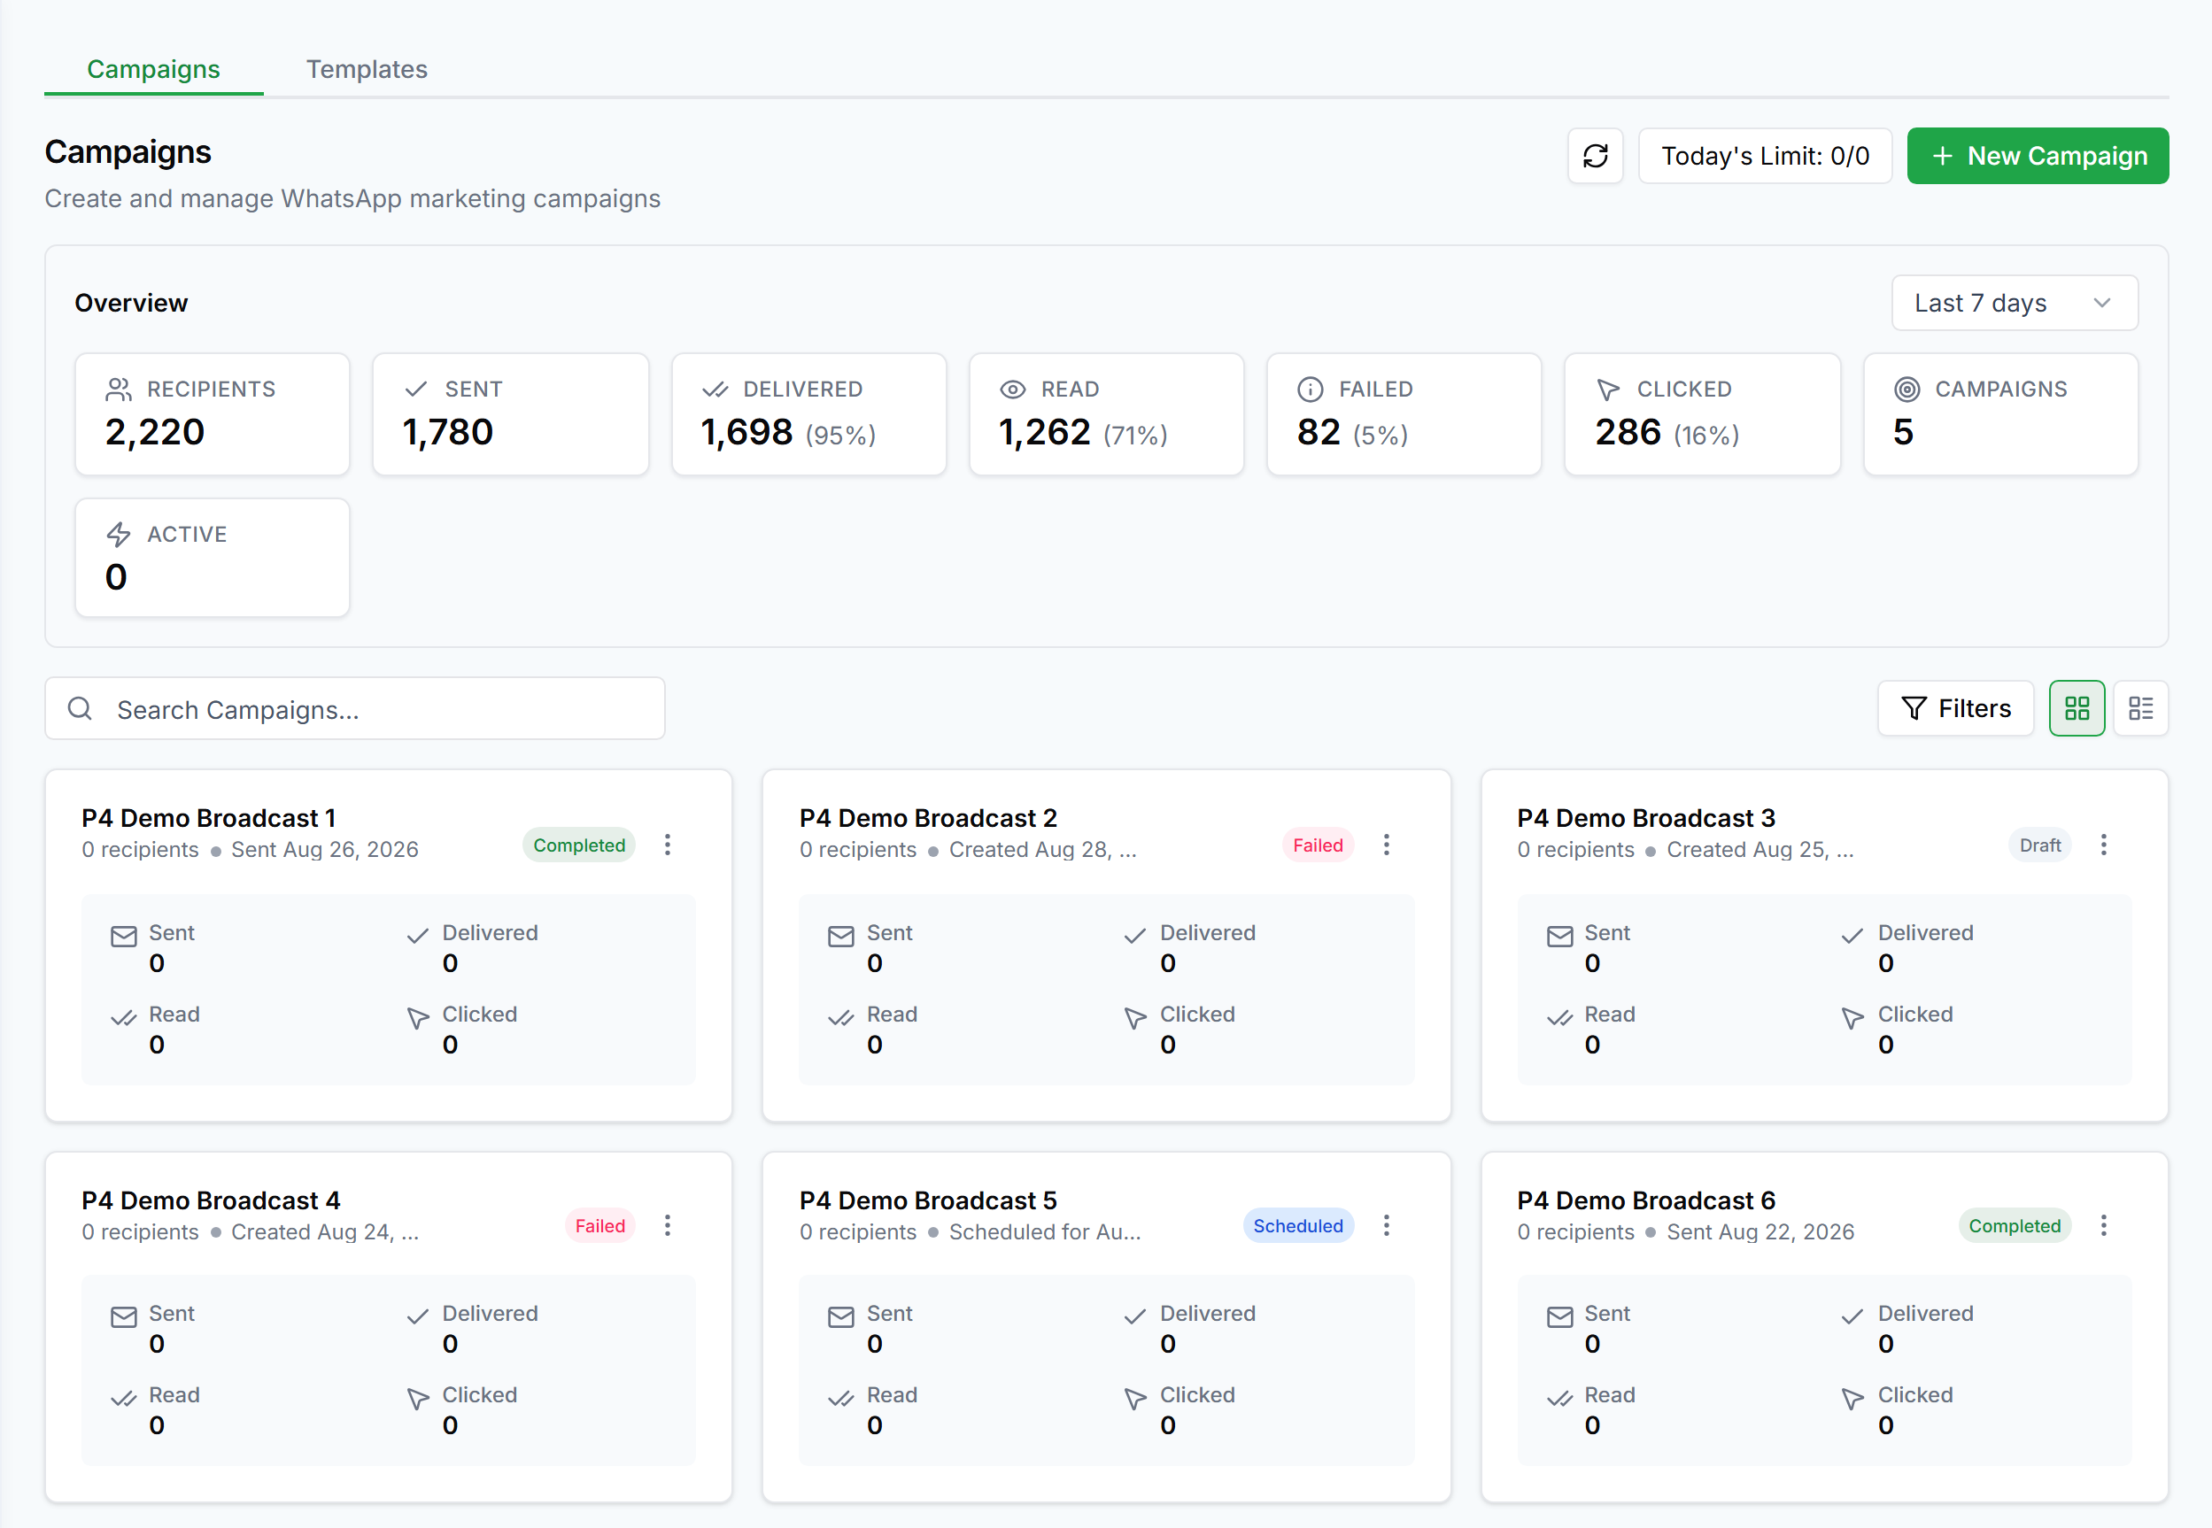Select the Campaigns tab
This screenshot has height=1528, width=2212.
pos(153,69)
